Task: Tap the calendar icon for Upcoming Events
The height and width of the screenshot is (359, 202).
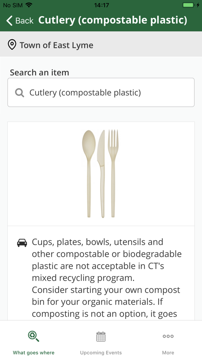Action: click(x=101, y=336)
